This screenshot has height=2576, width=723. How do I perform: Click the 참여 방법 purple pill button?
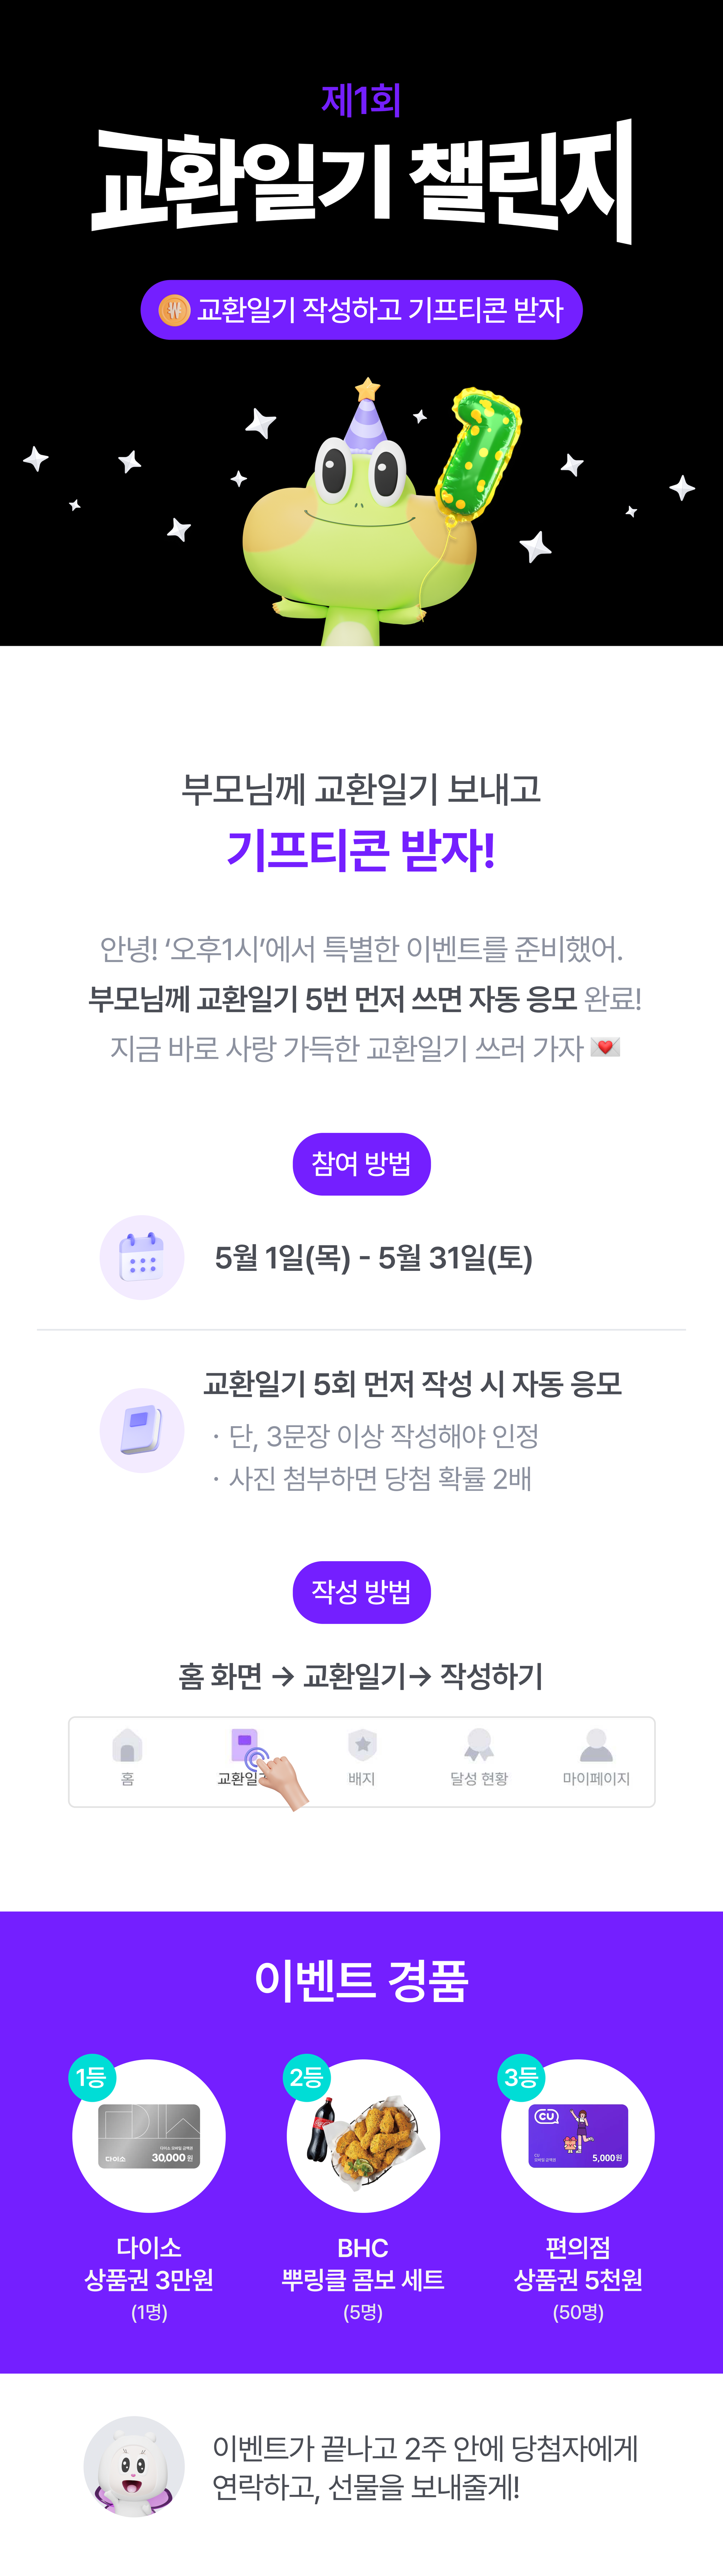pos(362,1164)
